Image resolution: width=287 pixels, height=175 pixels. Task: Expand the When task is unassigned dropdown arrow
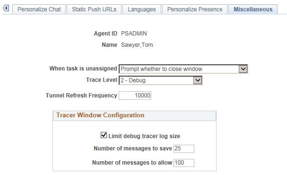click(243, 69)
